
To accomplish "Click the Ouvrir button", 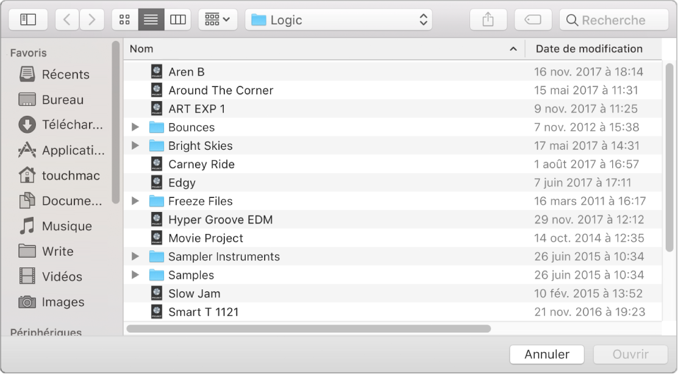I will pyautogui.click(x=631, y=355).
